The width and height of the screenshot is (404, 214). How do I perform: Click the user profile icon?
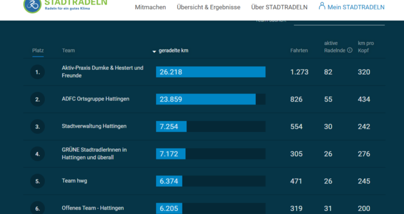click(322, 6)
